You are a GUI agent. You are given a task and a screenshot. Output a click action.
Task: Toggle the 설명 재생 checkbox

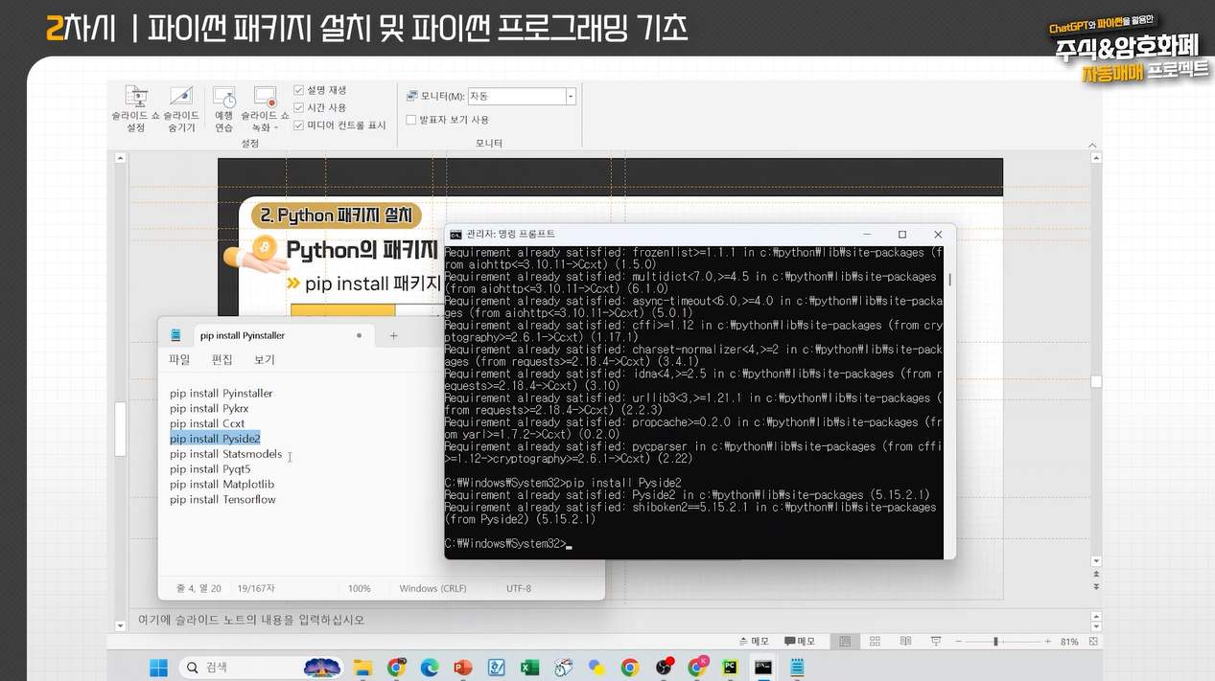click(x=299, y=90)
